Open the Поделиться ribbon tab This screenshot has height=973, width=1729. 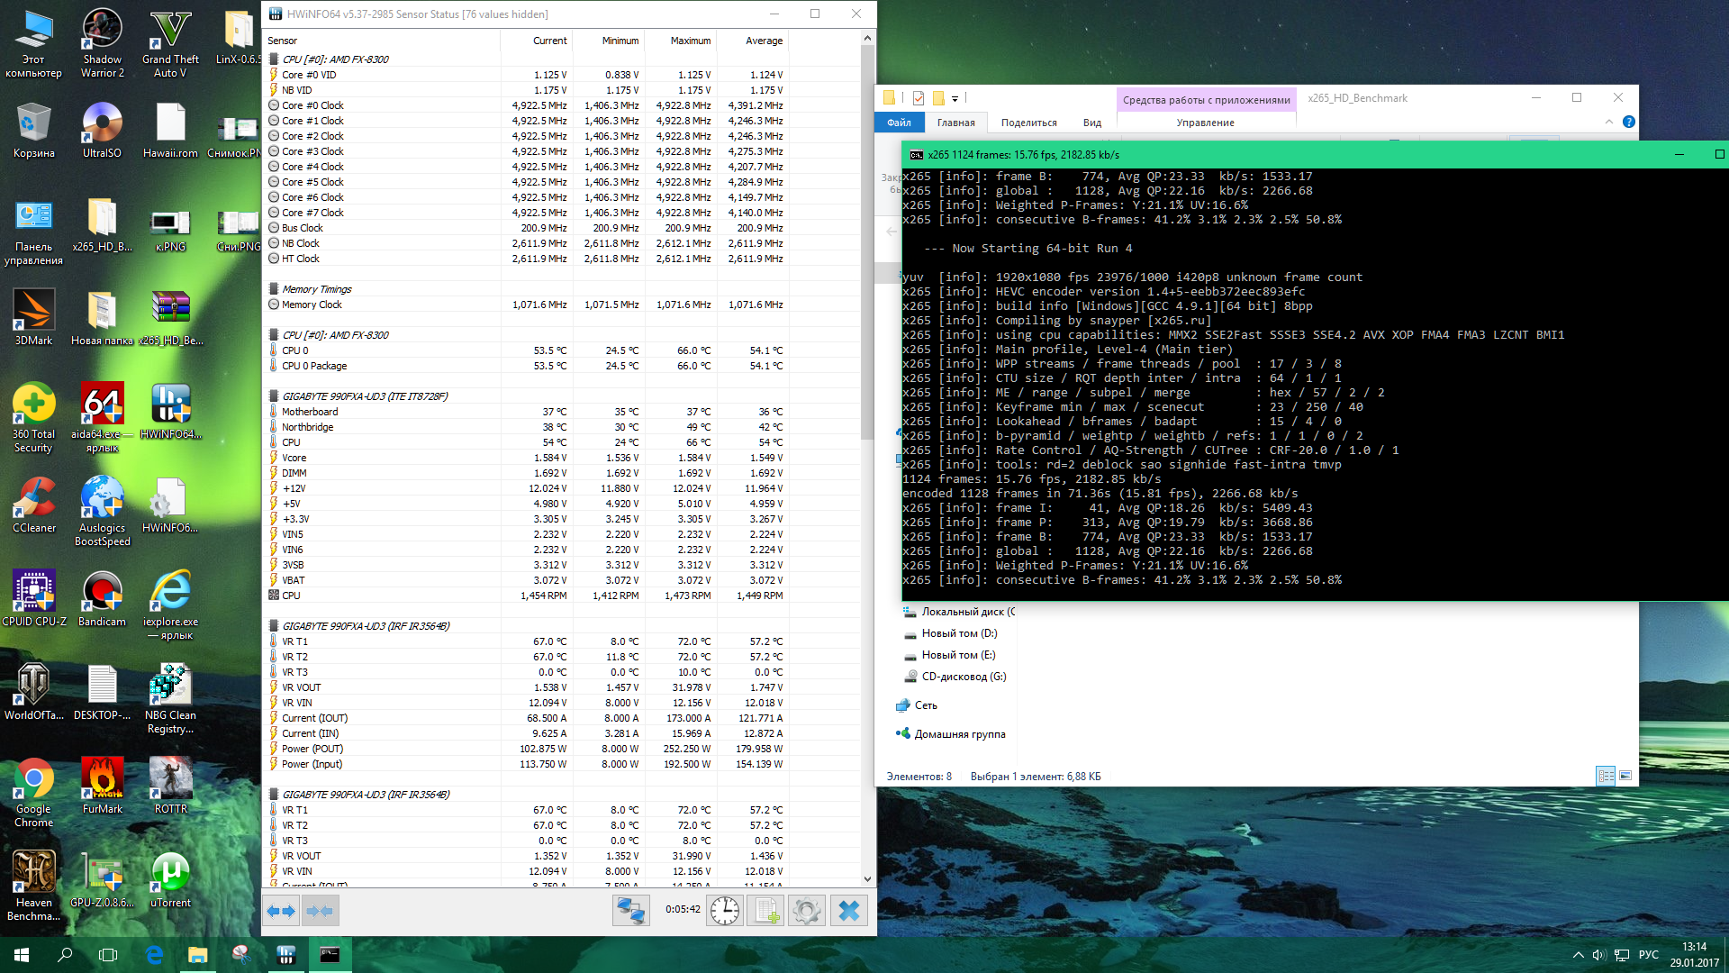1028,123
